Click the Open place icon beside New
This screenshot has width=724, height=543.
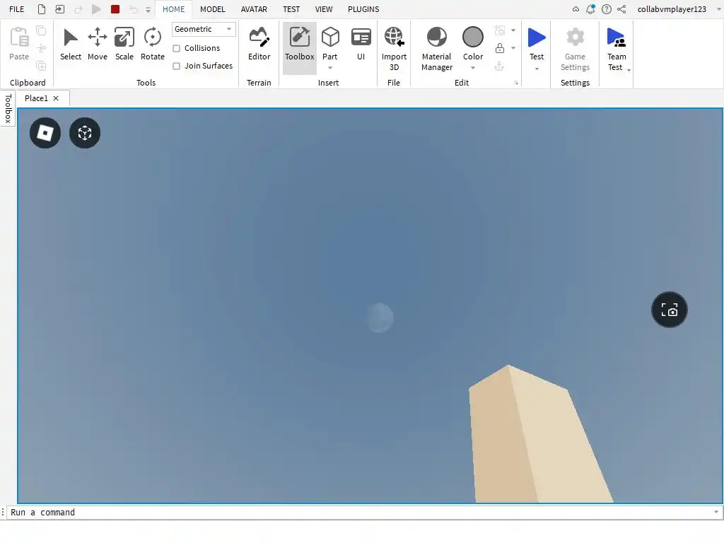tap(59, 9)
